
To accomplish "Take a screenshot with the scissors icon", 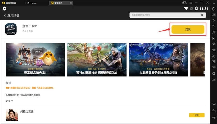I will (x=214, y=56).
